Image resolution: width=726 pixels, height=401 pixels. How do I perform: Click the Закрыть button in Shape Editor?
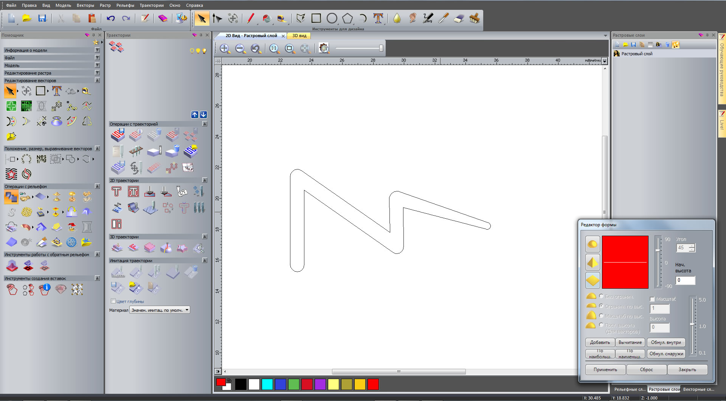click(687, 370)
